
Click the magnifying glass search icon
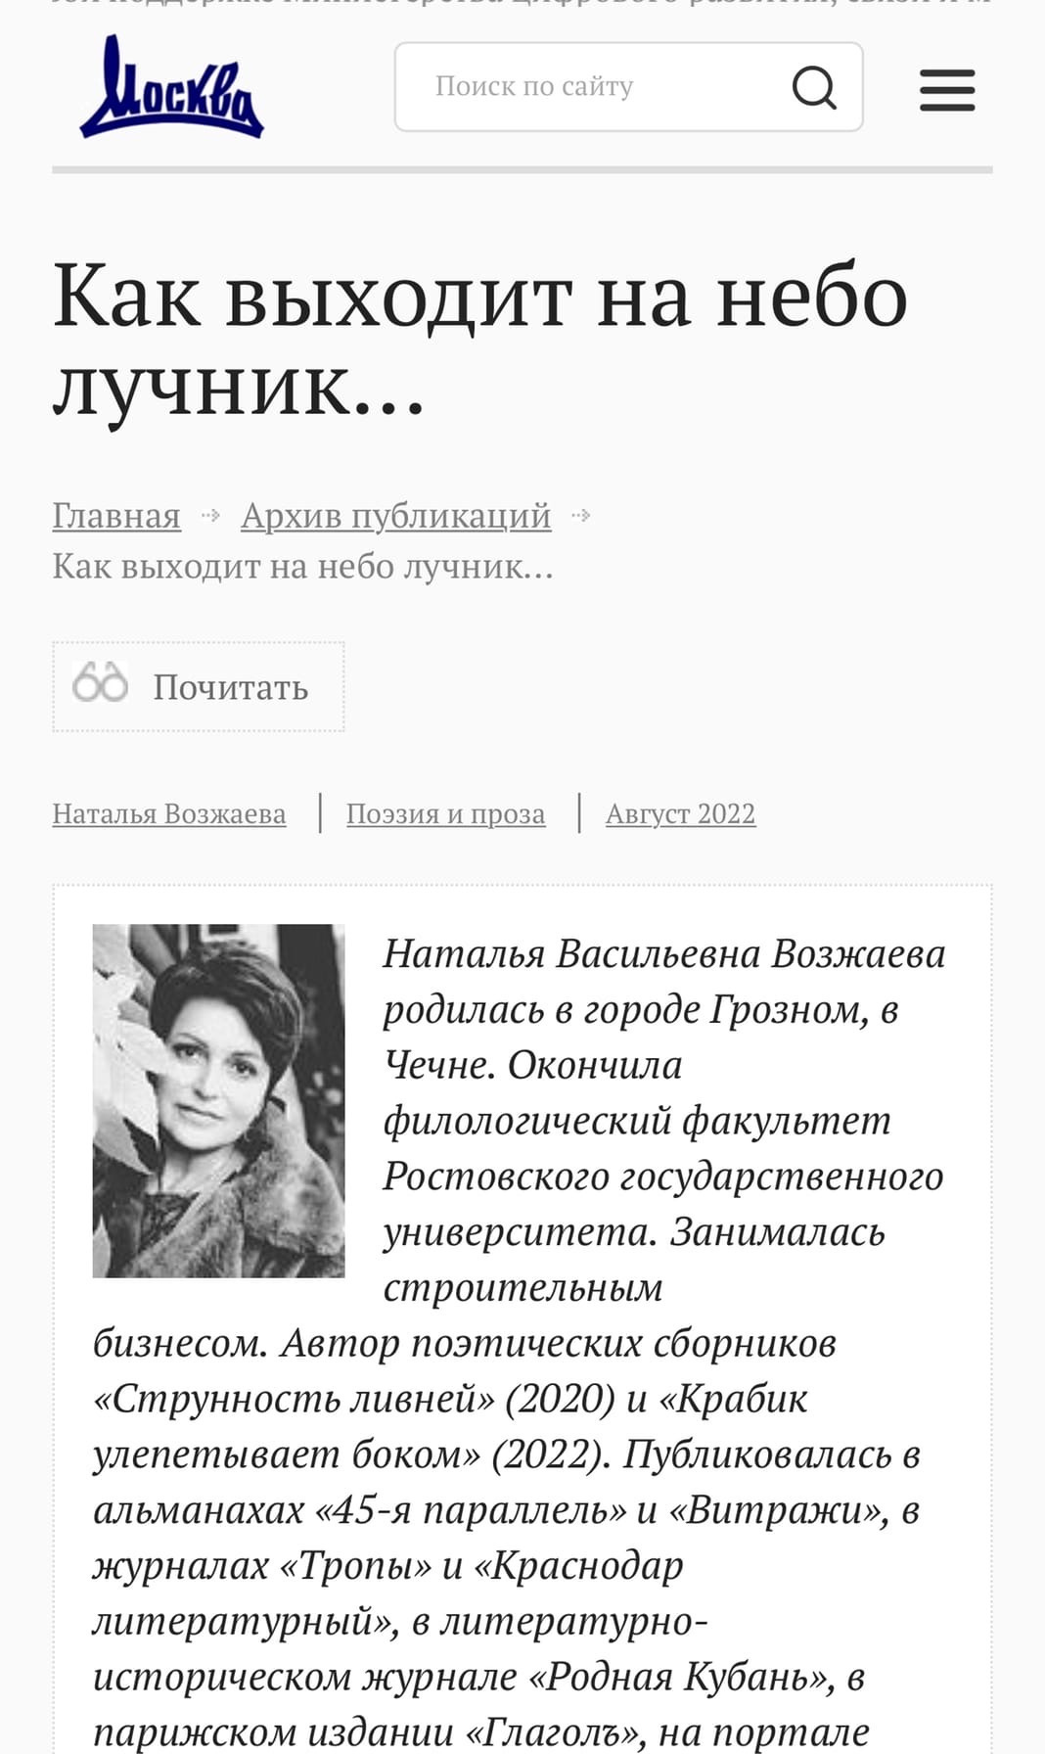click(814, 87)
